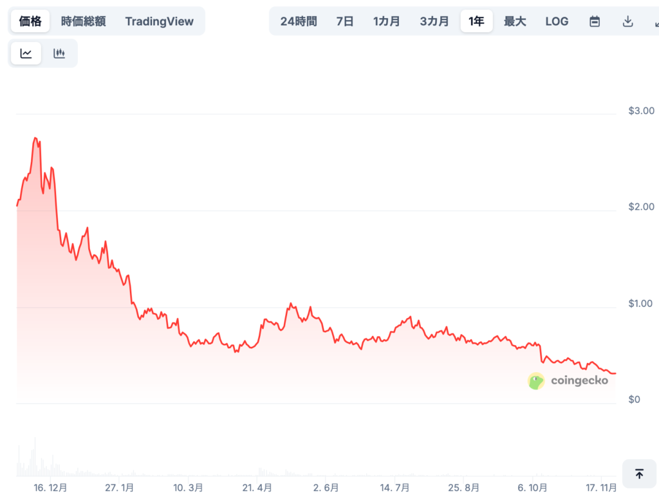The width and height of the screenshot is (659, 504).
Task: Switch to the 時価総額 tab
Action: 84,21
